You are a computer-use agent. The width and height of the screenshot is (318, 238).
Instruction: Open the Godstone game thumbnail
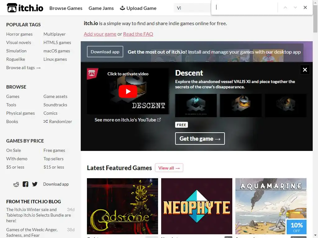122,206
